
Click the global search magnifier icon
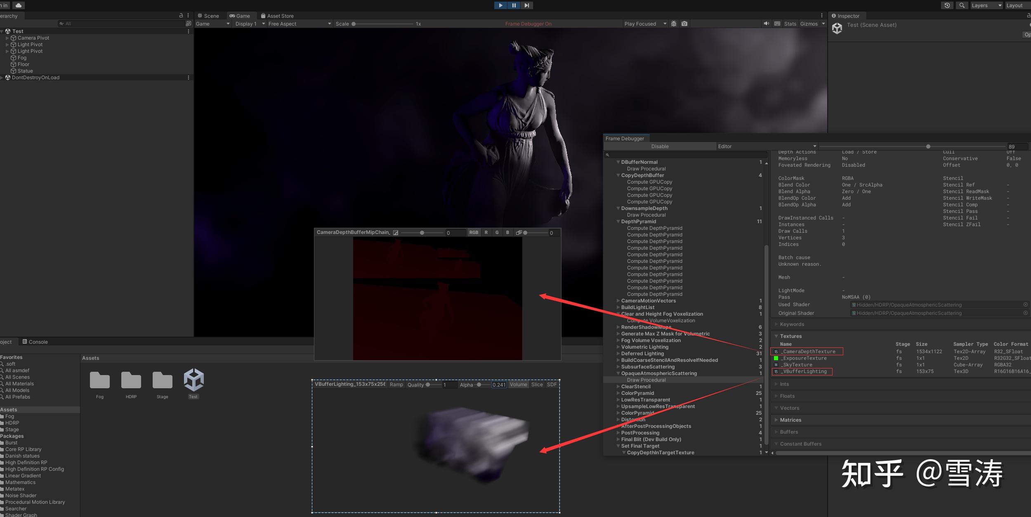962,5
